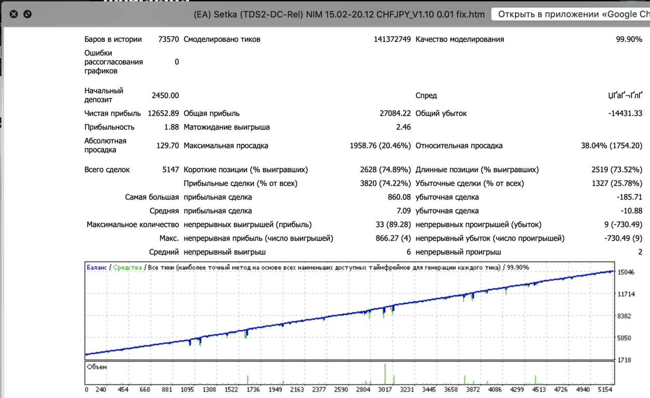Select profit factor value 1.88
The width and height of the screenshot is (650, 398).
172,127
